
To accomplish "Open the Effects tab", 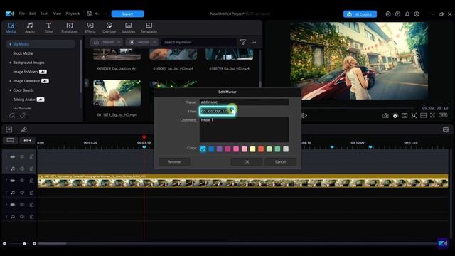I will pos(90,28).
